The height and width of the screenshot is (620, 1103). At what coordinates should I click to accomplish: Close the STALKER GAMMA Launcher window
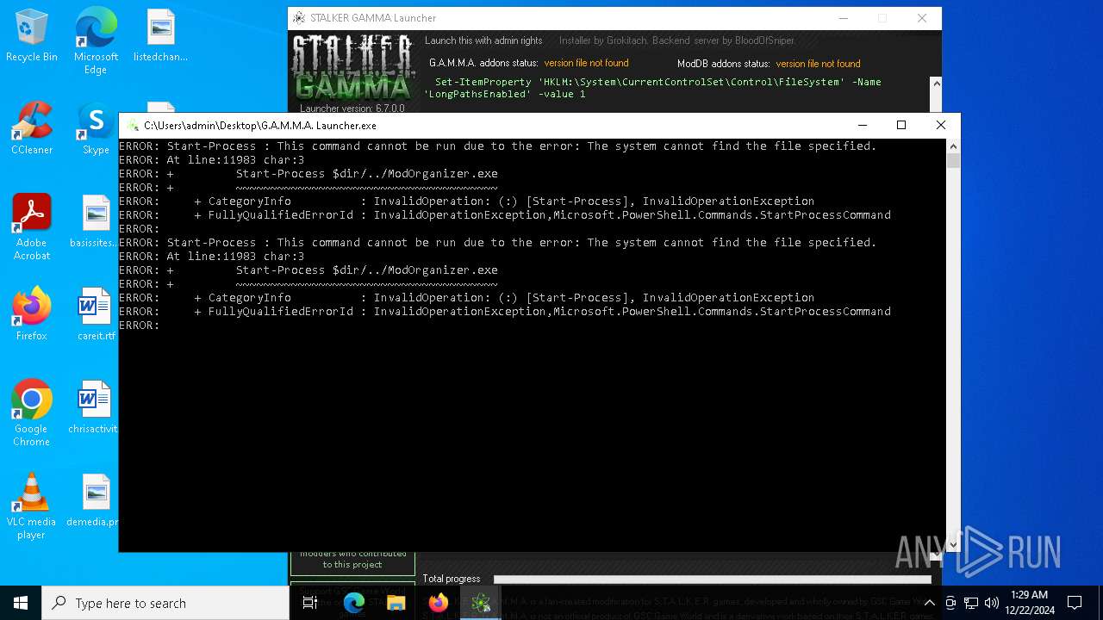pyautogui.click(x=922, y=18)
